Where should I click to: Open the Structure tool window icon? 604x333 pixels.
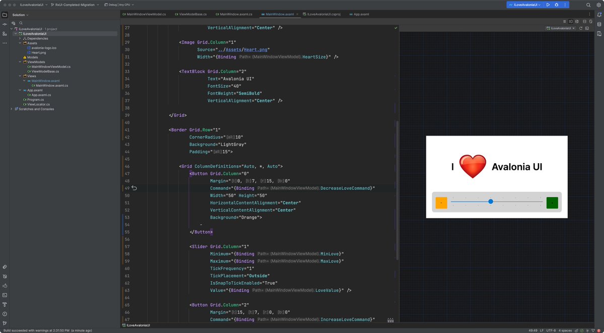(5, 34)
